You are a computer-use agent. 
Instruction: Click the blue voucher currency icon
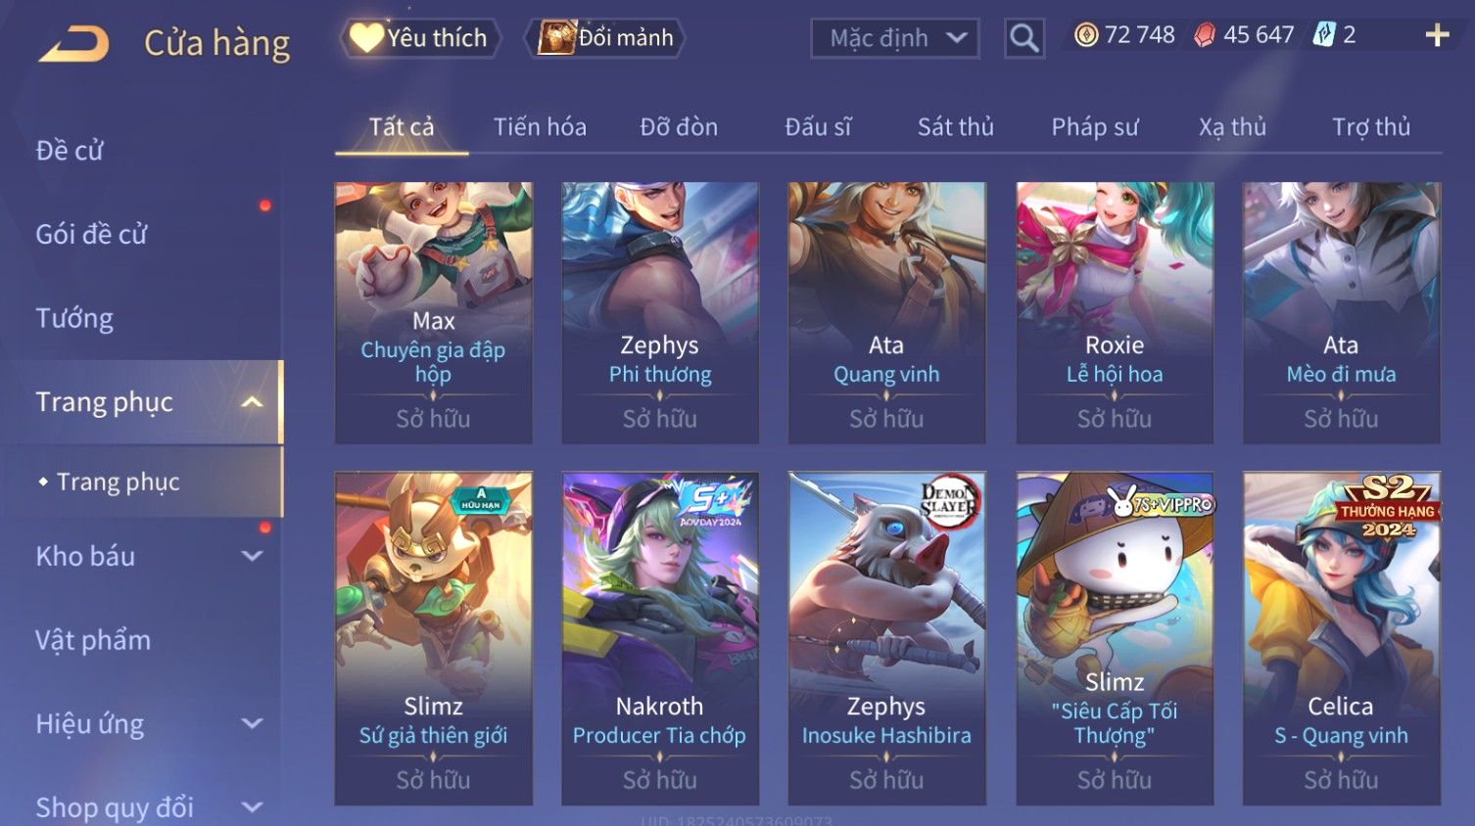pos(1324,35)
